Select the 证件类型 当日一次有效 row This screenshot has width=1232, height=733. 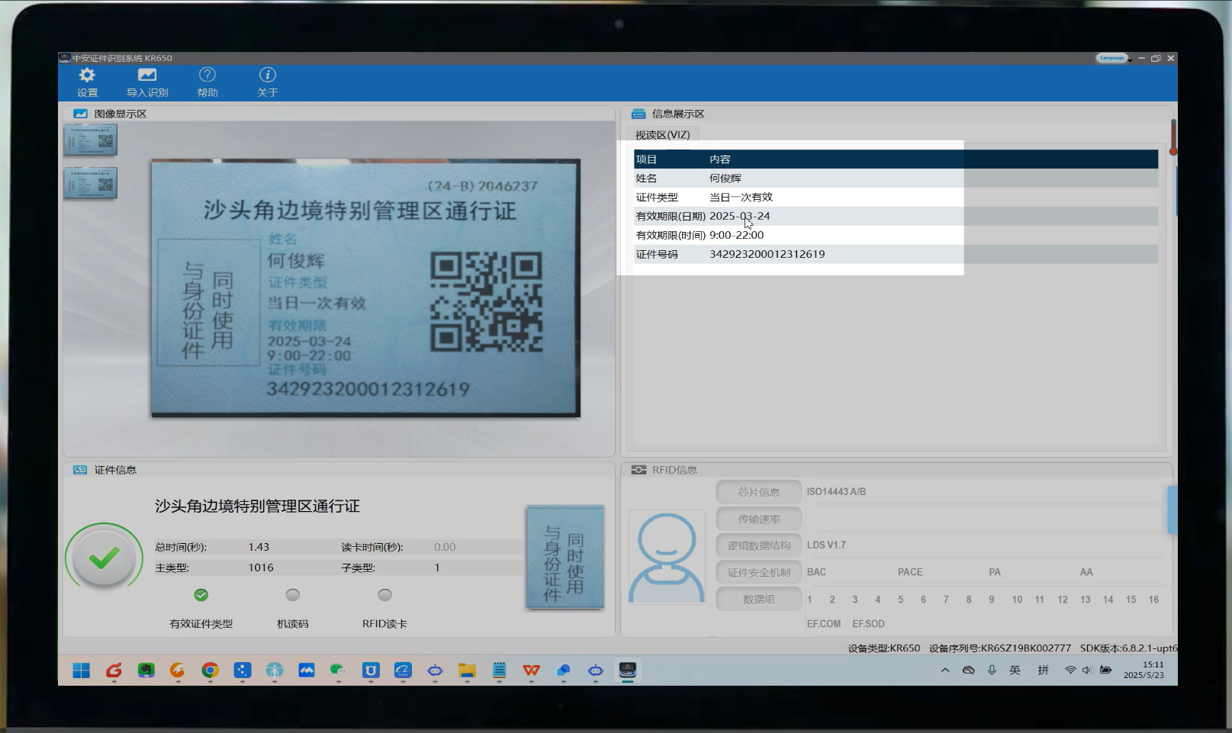896,197
